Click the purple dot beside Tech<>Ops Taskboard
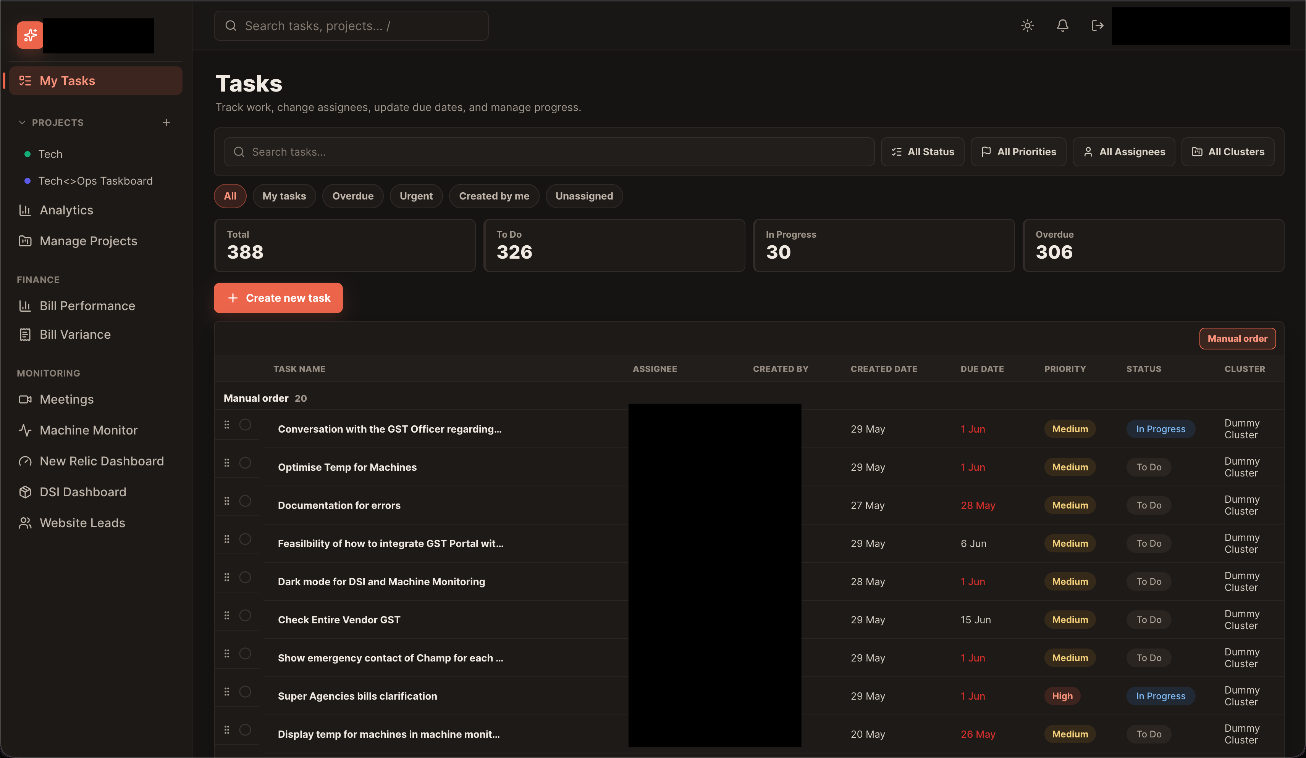Viewport: 1306px width, 758px height. 27,181
